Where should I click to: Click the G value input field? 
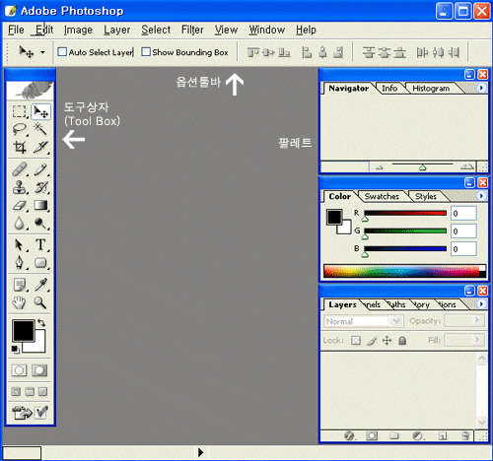point(463,231)
